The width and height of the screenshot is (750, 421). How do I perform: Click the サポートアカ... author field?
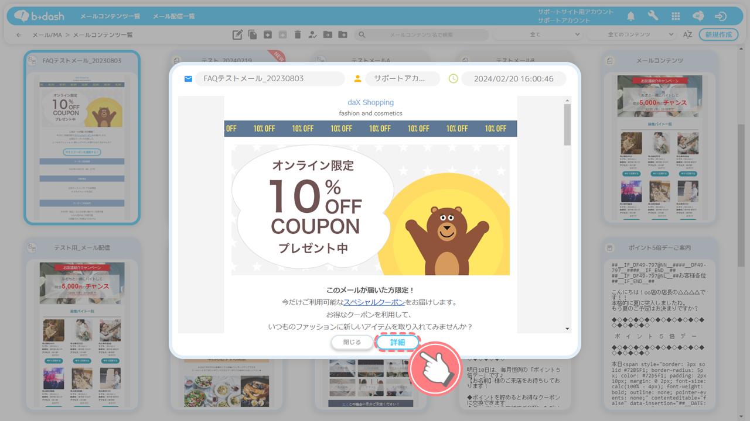click(x=403, y=78)
